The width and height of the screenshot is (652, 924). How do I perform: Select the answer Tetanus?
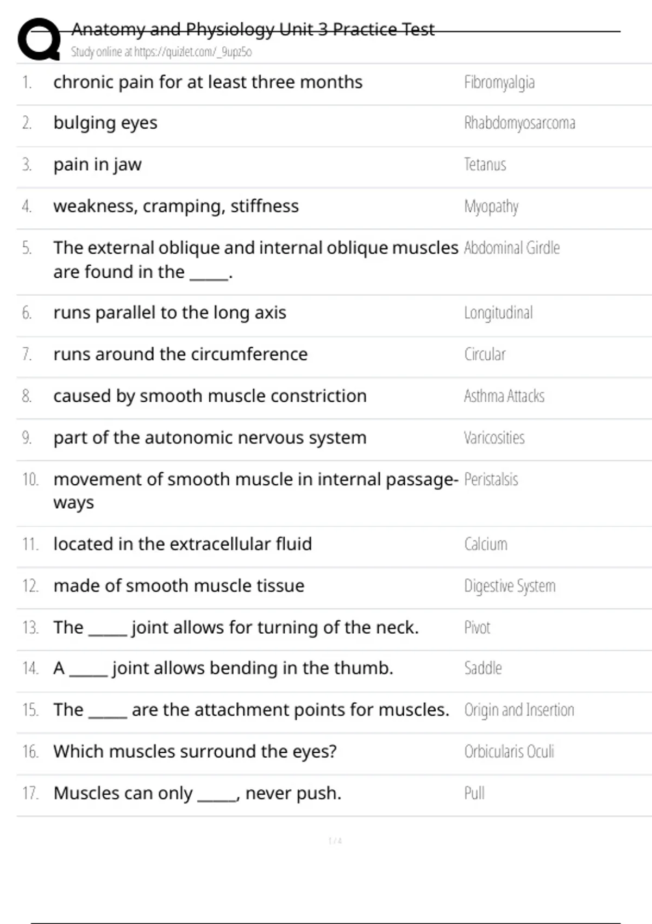point(485,165)
